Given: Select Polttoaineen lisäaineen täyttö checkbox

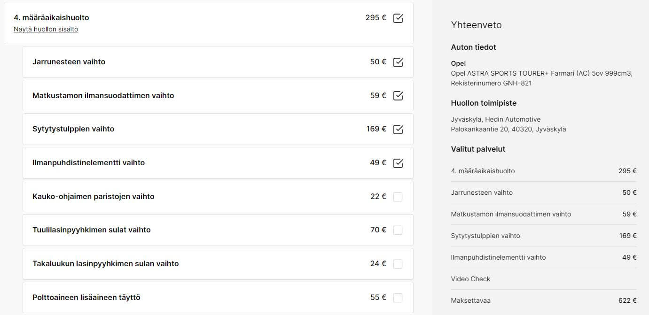Looking at the screenshot, I should click(398, 298).
